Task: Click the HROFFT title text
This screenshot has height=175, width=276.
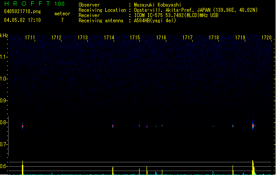Action: 27,3
